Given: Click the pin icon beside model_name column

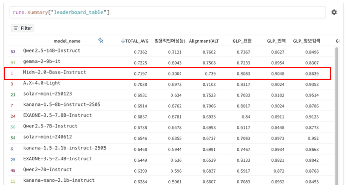Looking at the screenshot, I should pos(101,40).
